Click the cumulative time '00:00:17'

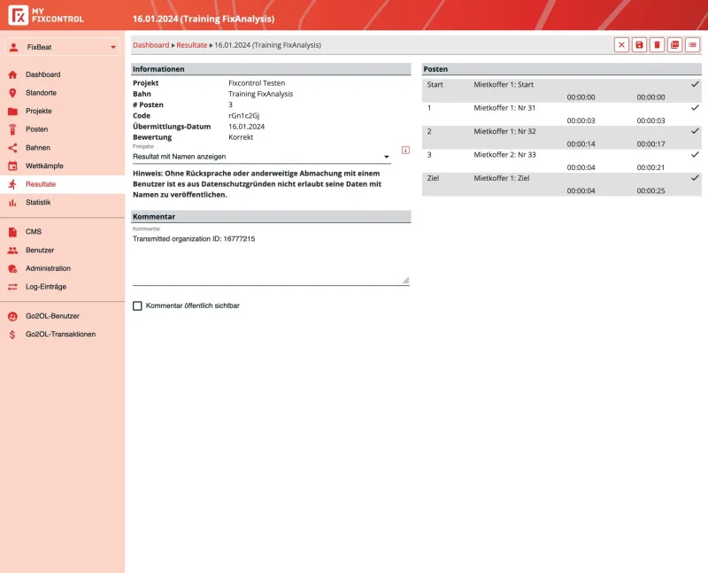(650, 144)
